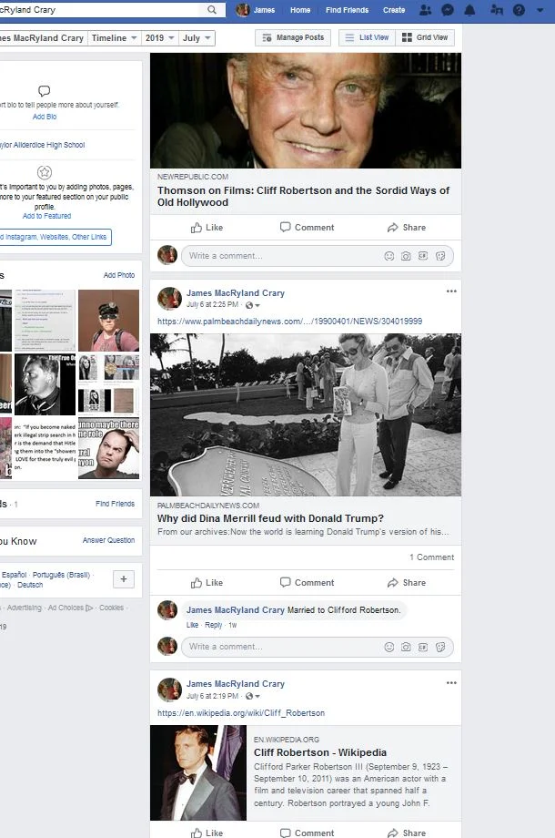The image size is (555, 838).
Task: Like the Cliff Robertson Wikipedia post
Action: pyautogui.click(x=207, y=833)
